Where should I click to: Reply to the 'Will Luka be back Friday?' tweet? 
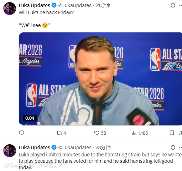21,133
